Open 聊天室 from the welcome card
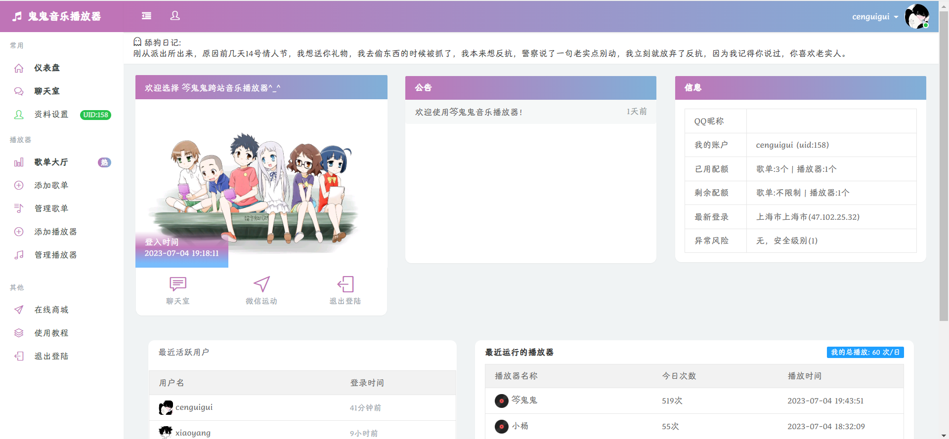Viewport: 949px width, 439px height. [177, 290]
